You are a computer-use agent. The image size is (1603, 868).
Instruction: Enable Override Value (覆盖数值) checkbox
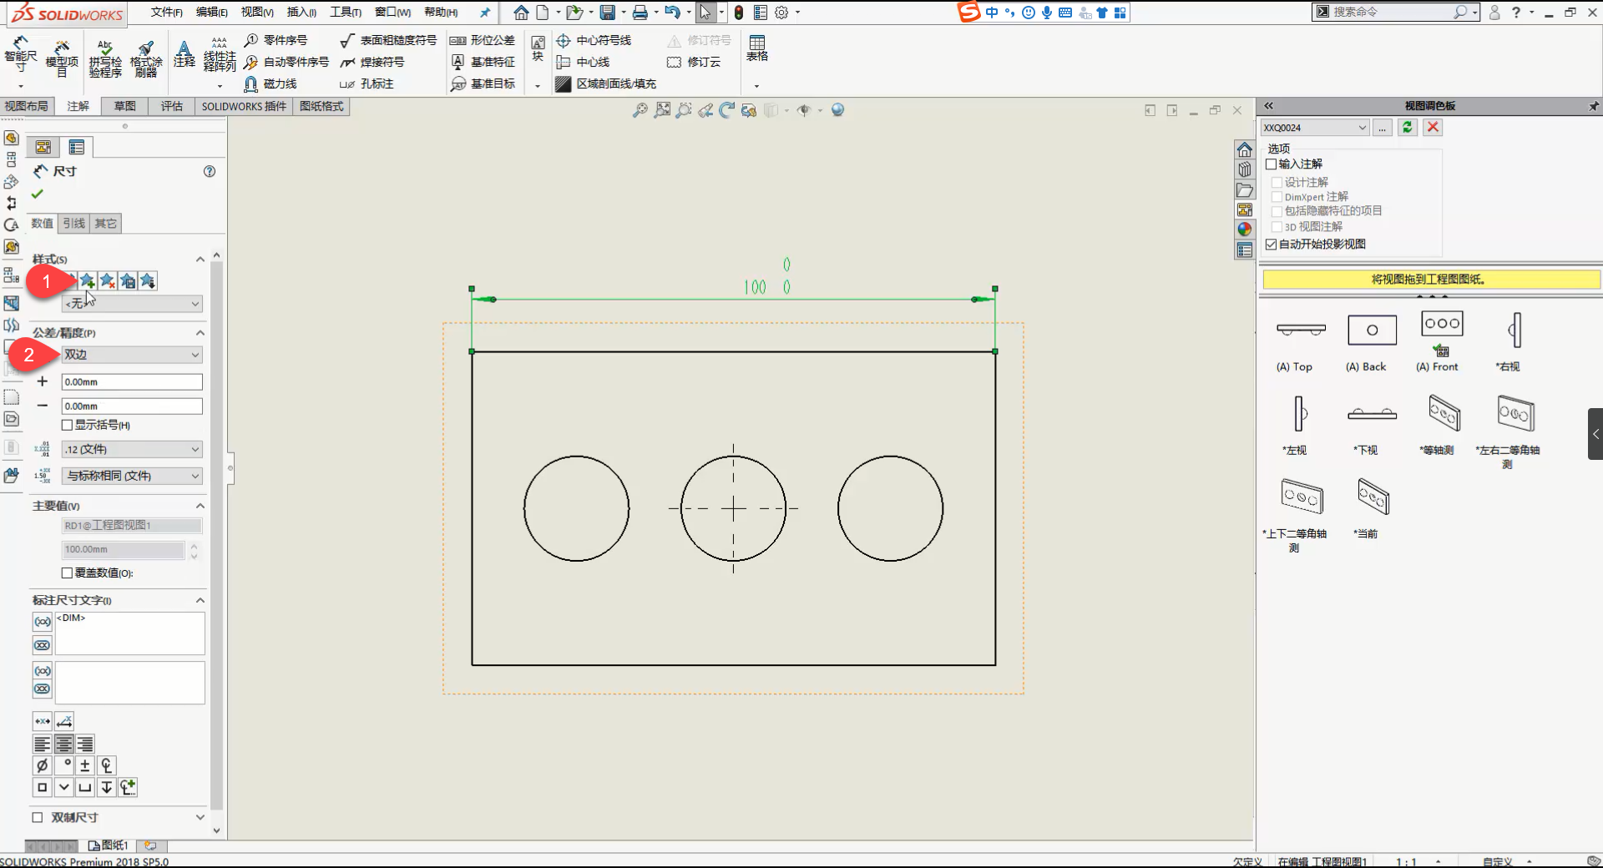[68, 573]
